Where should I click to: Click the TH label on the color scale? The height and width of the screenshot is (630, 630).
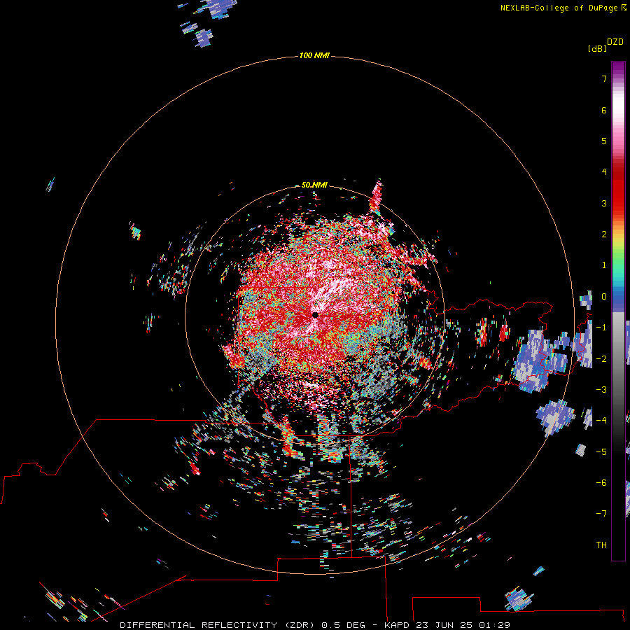(x=601, y=545)
